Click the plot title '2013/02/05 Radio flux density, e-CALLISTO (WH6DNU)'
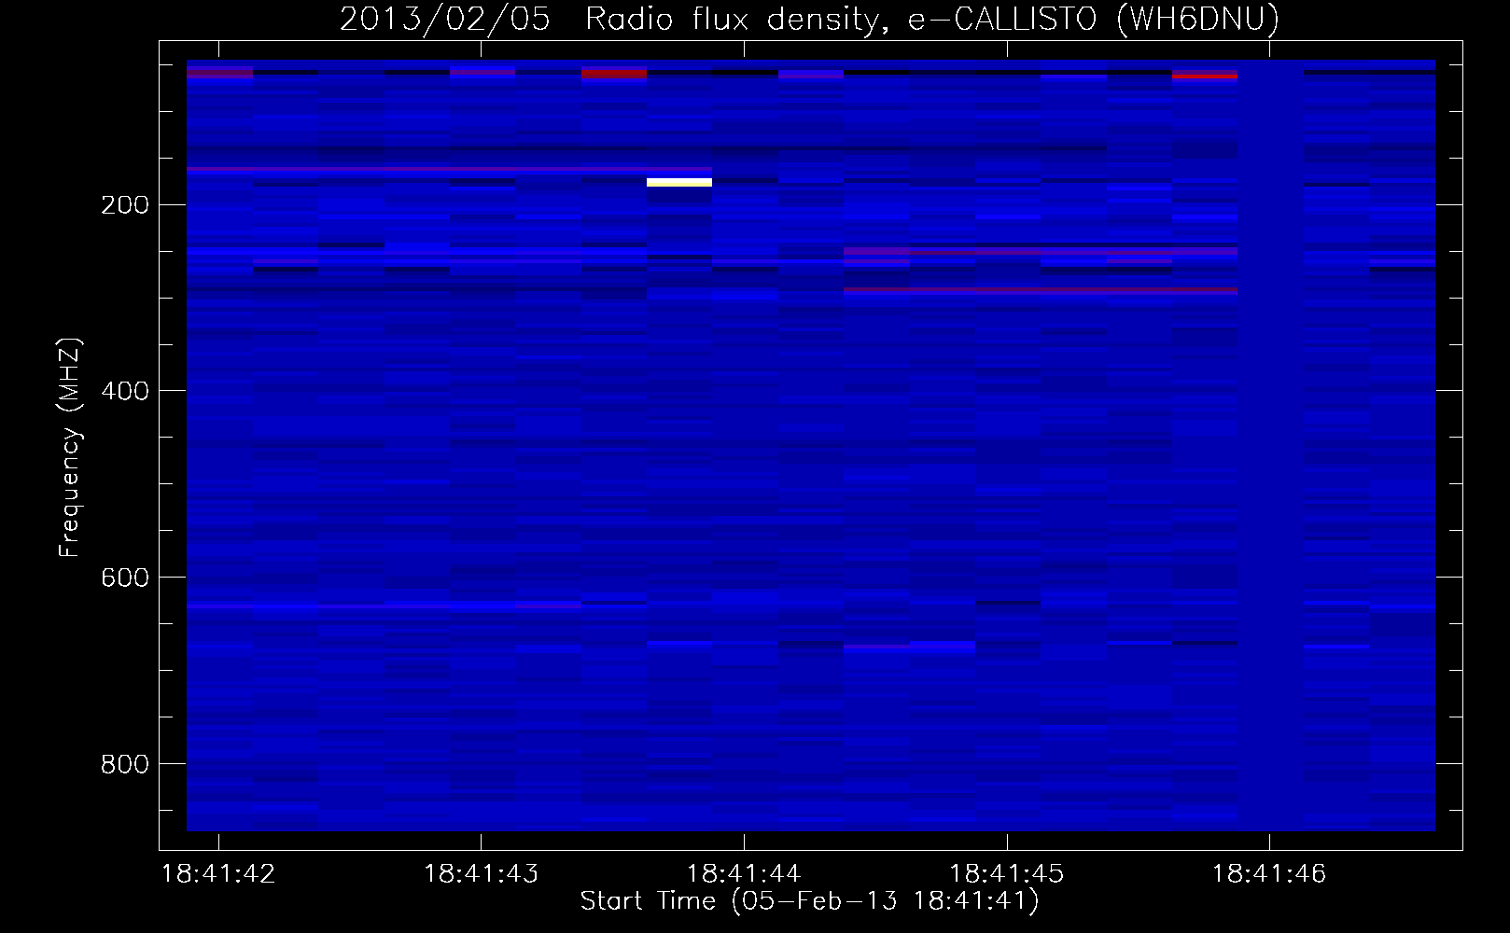The height and width of the screenshot is (933, 1510). click(x=809, y=19)
